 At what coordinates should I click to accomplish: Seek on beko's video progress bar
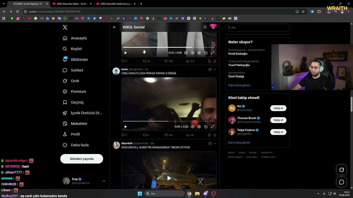pos(169,121)
